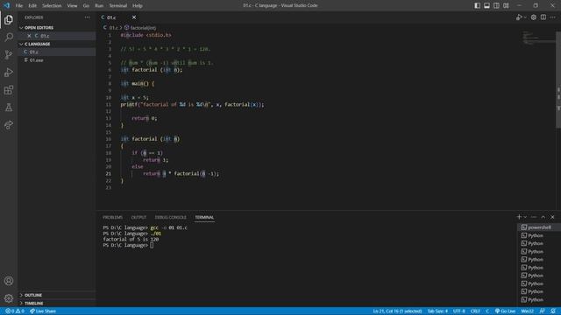
Task: Click the Ln 21, Col 16 status item
Action: click(x=397, y=311)
